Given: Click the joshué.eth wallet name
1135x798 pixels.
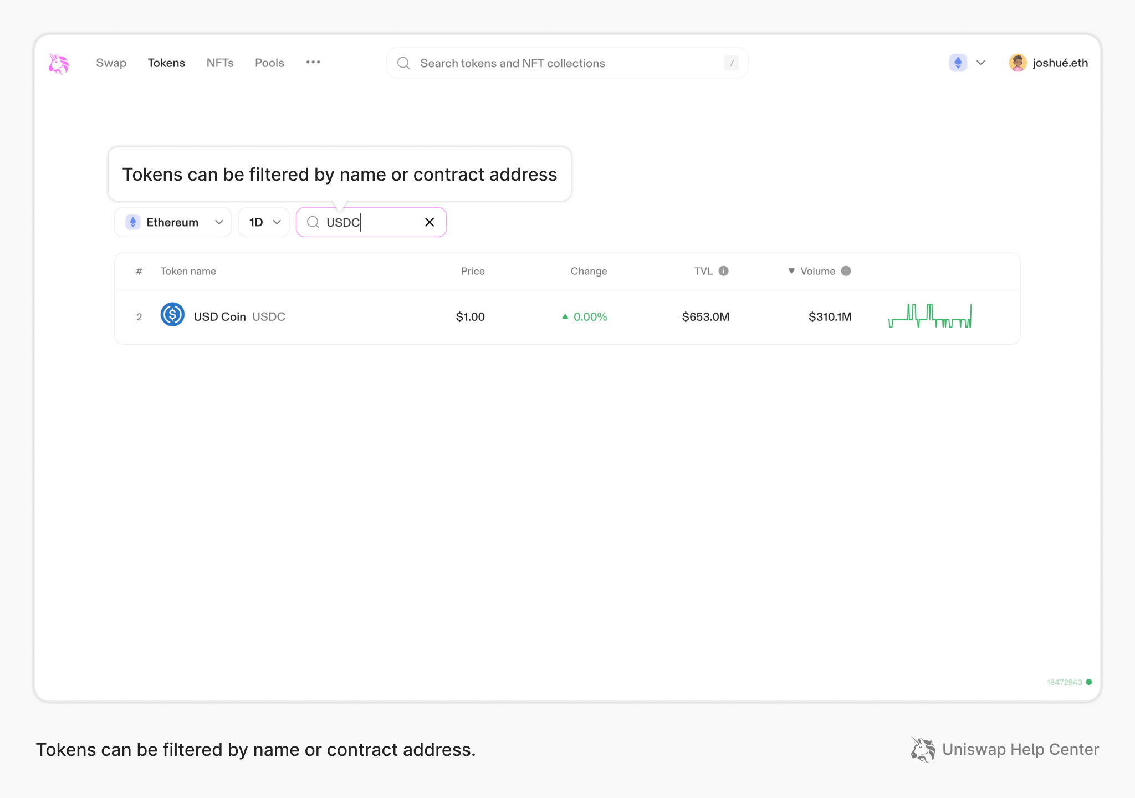Looking at the screenshot, I should click(x=1060, y=63).
